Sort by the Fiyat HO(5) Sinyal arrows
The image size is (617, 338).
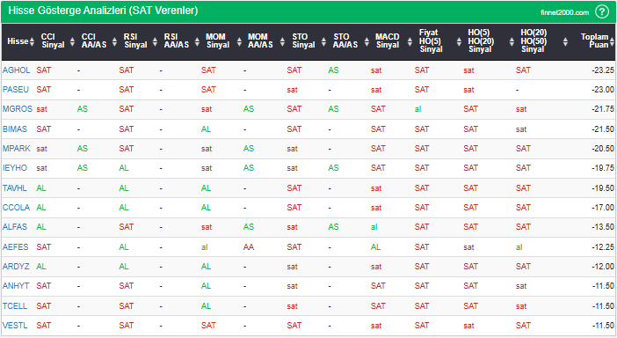tap(459, 41)
